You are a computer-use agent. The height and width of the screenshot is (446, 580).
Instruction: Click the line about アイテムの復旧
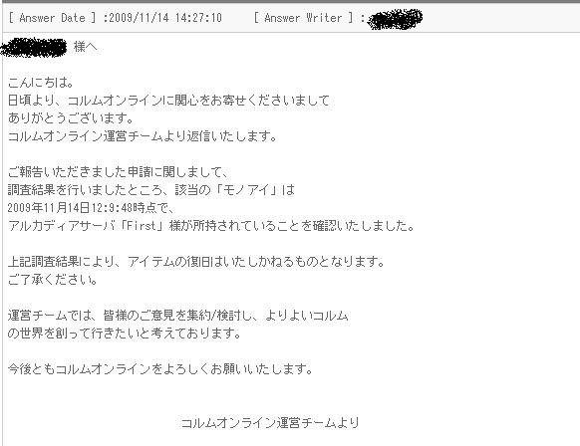(x=196, y=262)
